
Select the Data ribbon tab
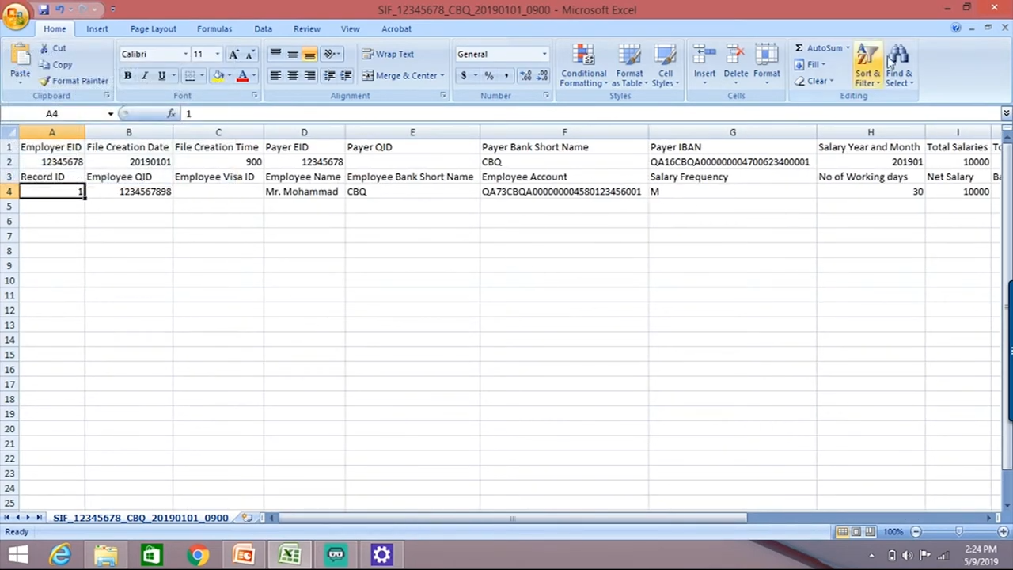point(263,28)
